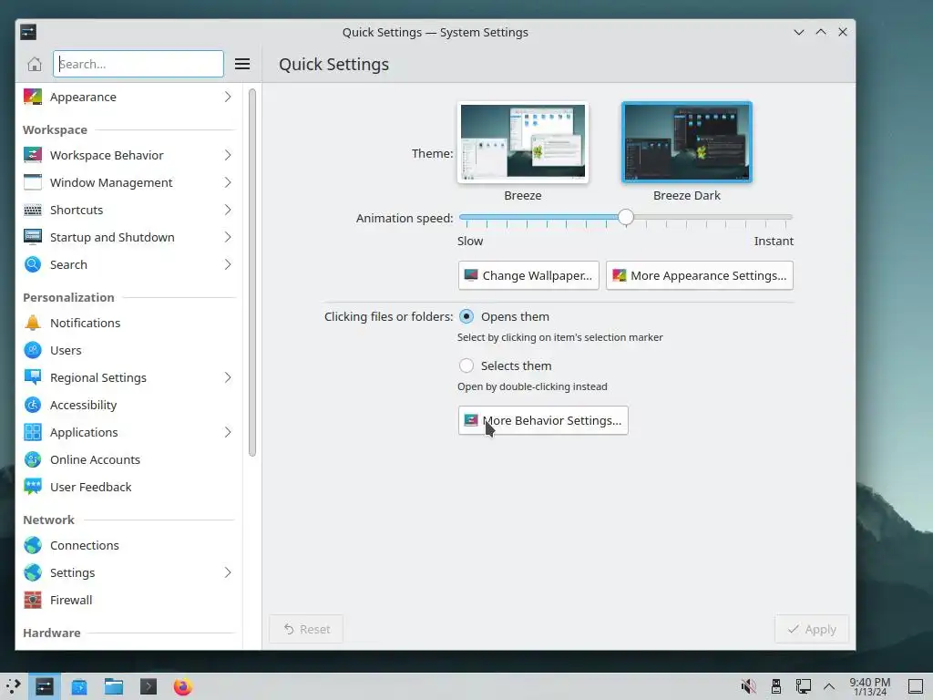The height and width of the screenshot is (700, 933).
Task: Click the Window Management icon
Action: (33, 182)
